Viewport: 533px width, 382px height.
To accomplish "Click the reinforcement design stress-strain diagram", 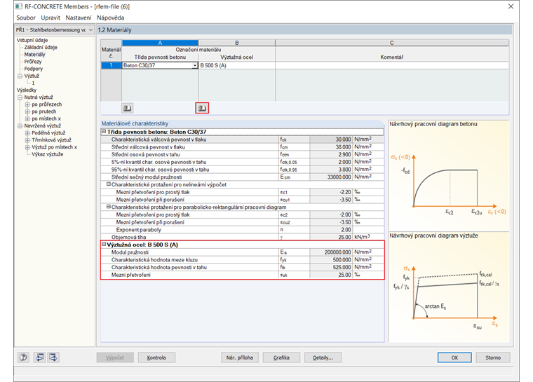I will 449,287.
